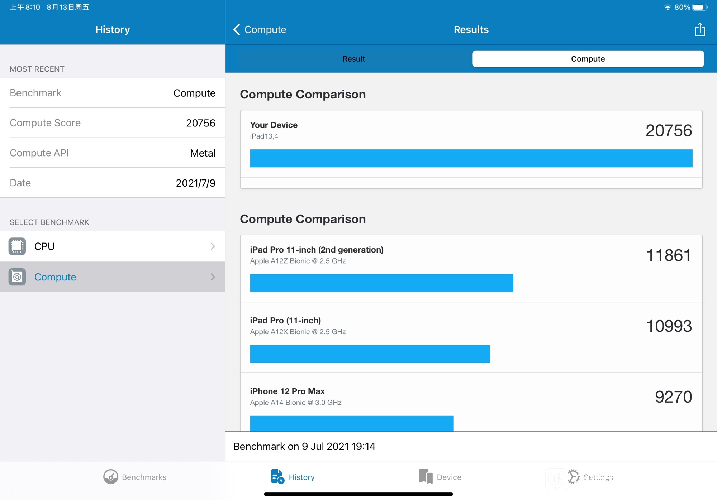Click the 9270 score value
The height and width of the screenshot is (500, 717).
coord(673,397)
